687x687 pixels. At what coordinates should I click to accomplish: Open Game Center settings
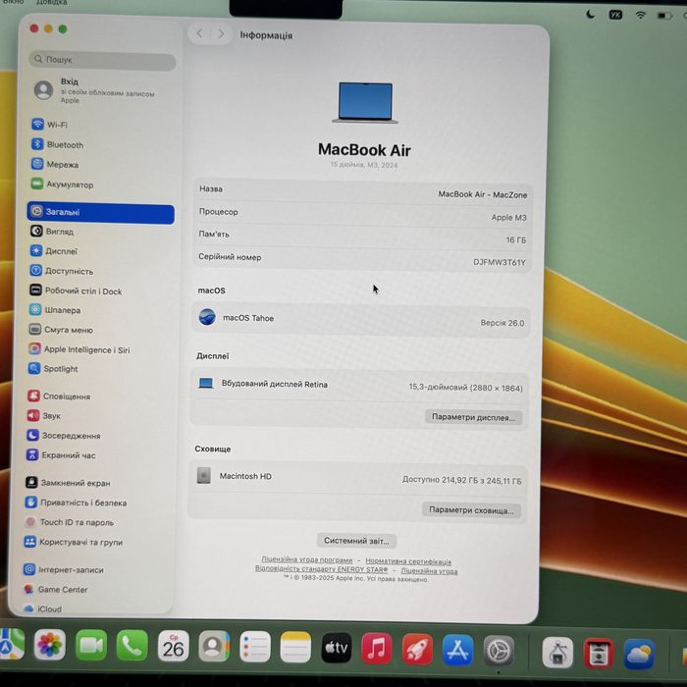tap(56, 589)
